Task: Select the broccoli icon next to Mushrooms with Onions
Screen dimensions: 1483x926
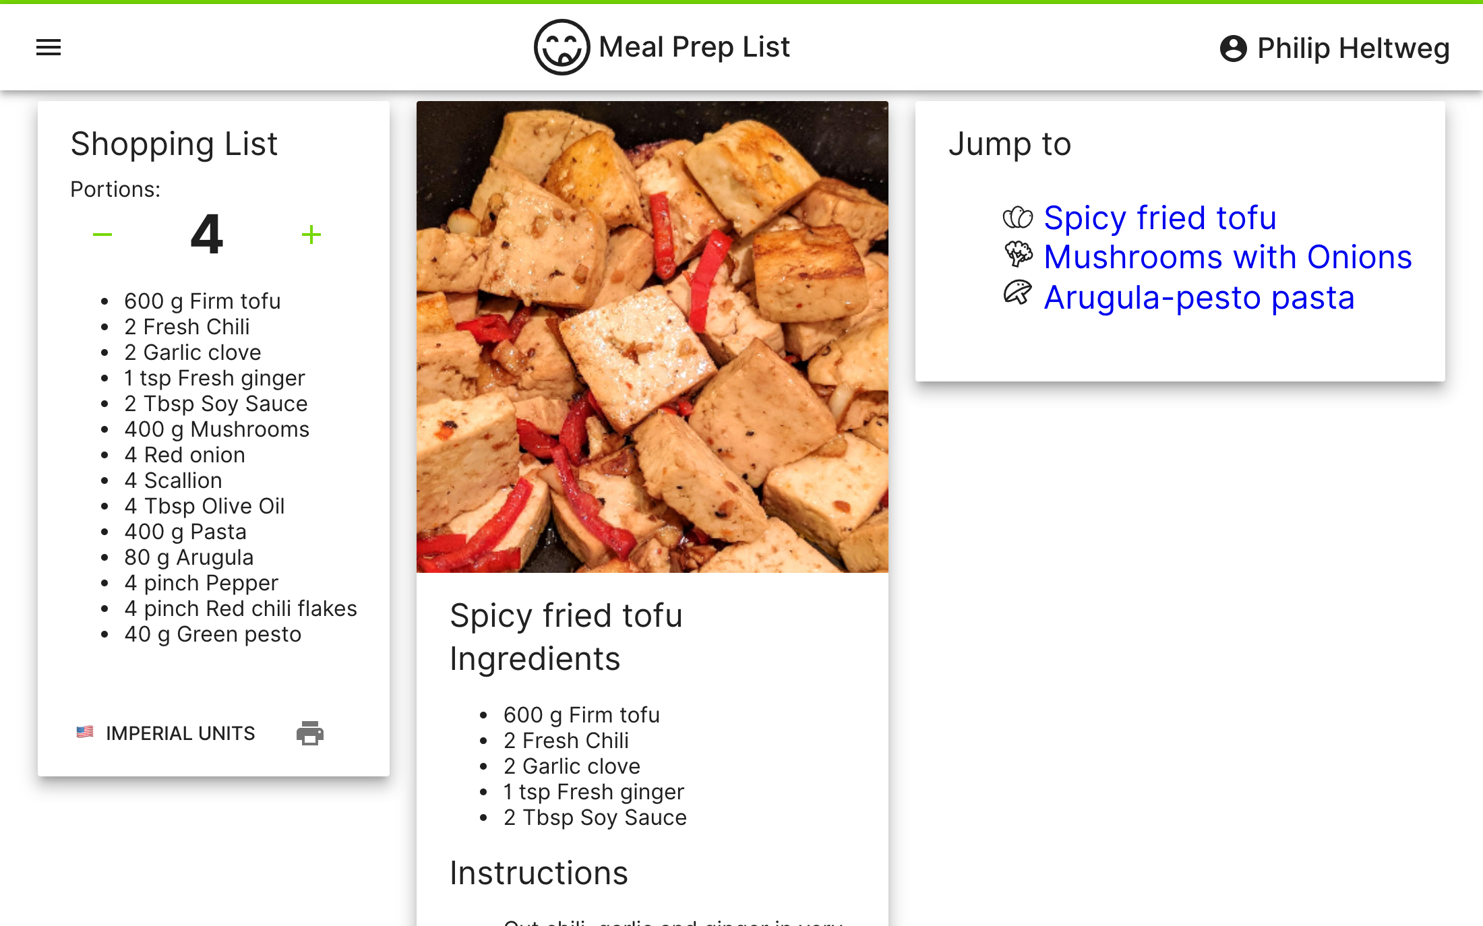Action: 1018,257
